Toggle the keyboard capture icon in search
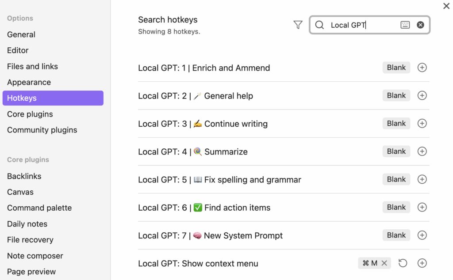Viewport: 453px width, 280px height. (405, 25)
